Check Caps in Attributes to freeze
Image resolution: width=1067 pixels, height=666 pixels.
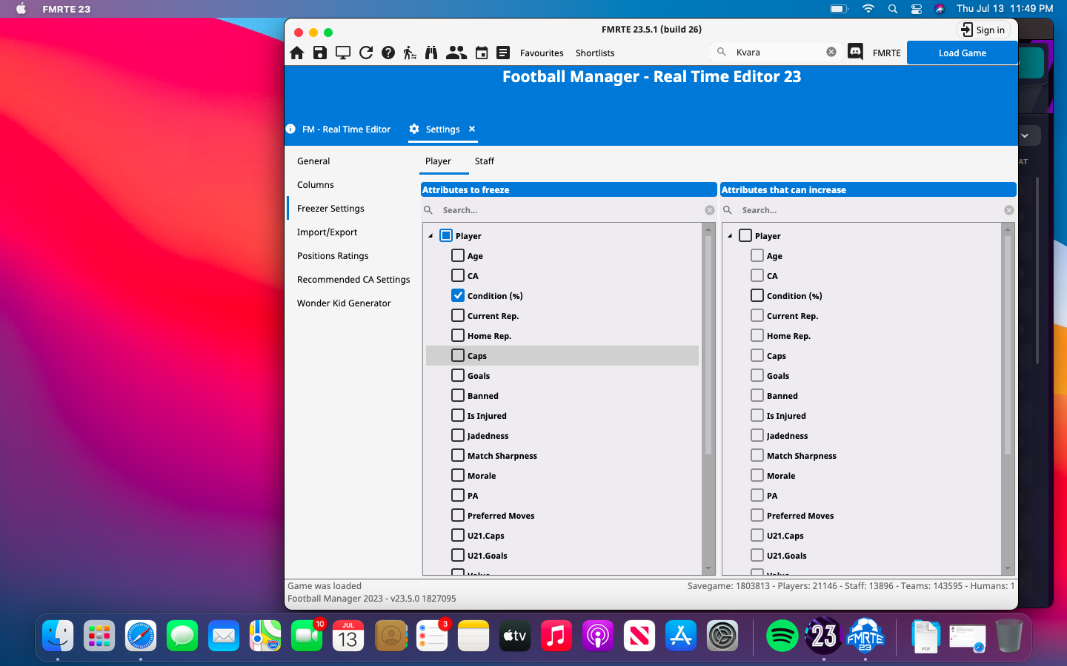(458, 355)
